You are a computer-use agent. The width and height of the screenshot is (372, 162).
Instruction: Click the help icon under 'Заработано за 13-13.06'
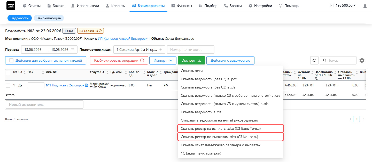point(317,78)
